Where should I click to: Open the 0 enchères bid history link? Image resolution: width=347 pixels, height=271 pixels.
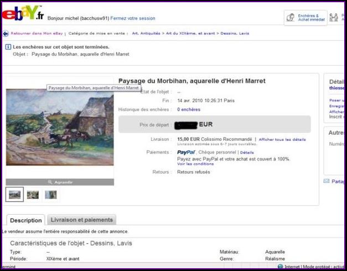click(x=189, y=109)
